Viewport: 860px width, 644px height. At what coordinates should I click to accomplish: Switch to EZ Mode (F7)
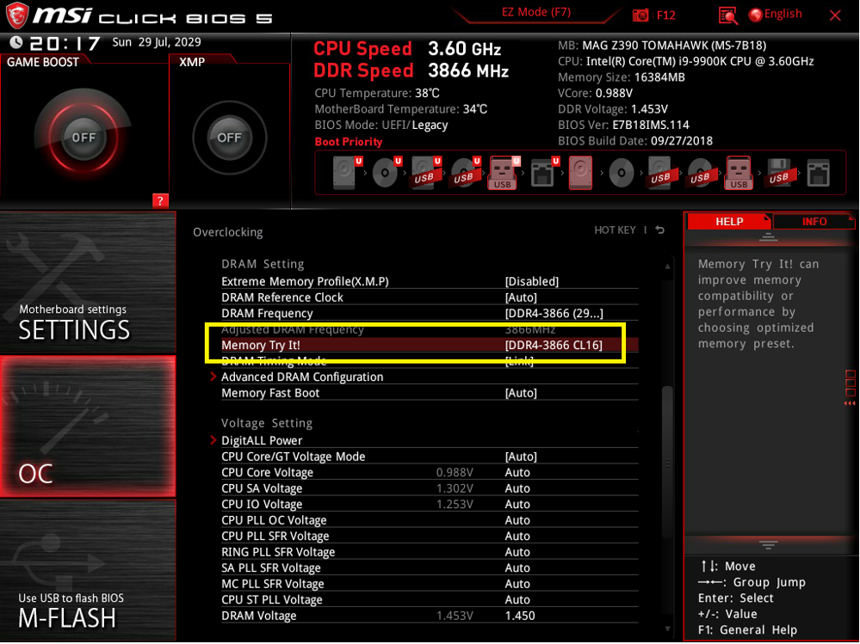[x=535, y=12]
